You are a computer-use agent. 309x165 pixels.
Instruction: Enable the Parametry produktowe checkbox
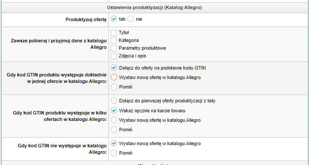tap(114, 48)
